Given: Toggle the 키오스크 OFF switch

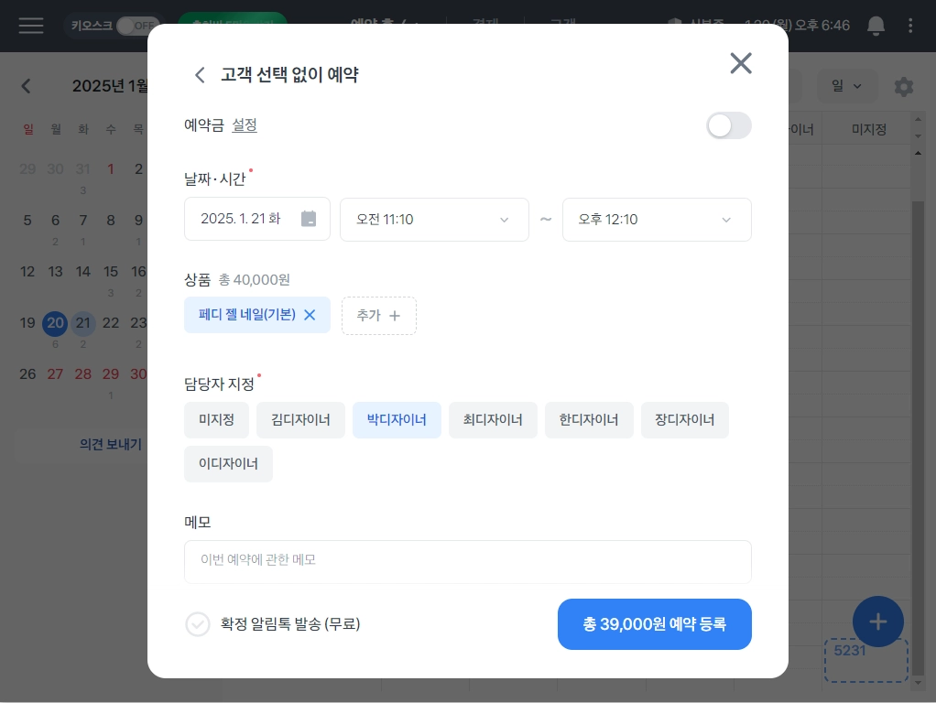Looking at the screenshot, I should (137, 26).
